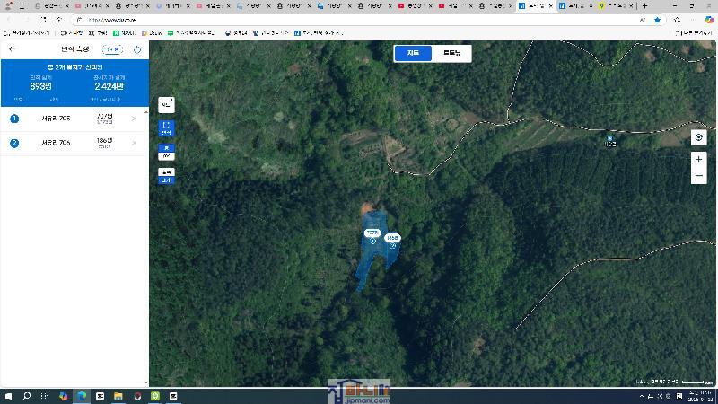Viewport: 718px width, 404px height.
Task: Open the Windows Start menu
Action: coord(8,395)
